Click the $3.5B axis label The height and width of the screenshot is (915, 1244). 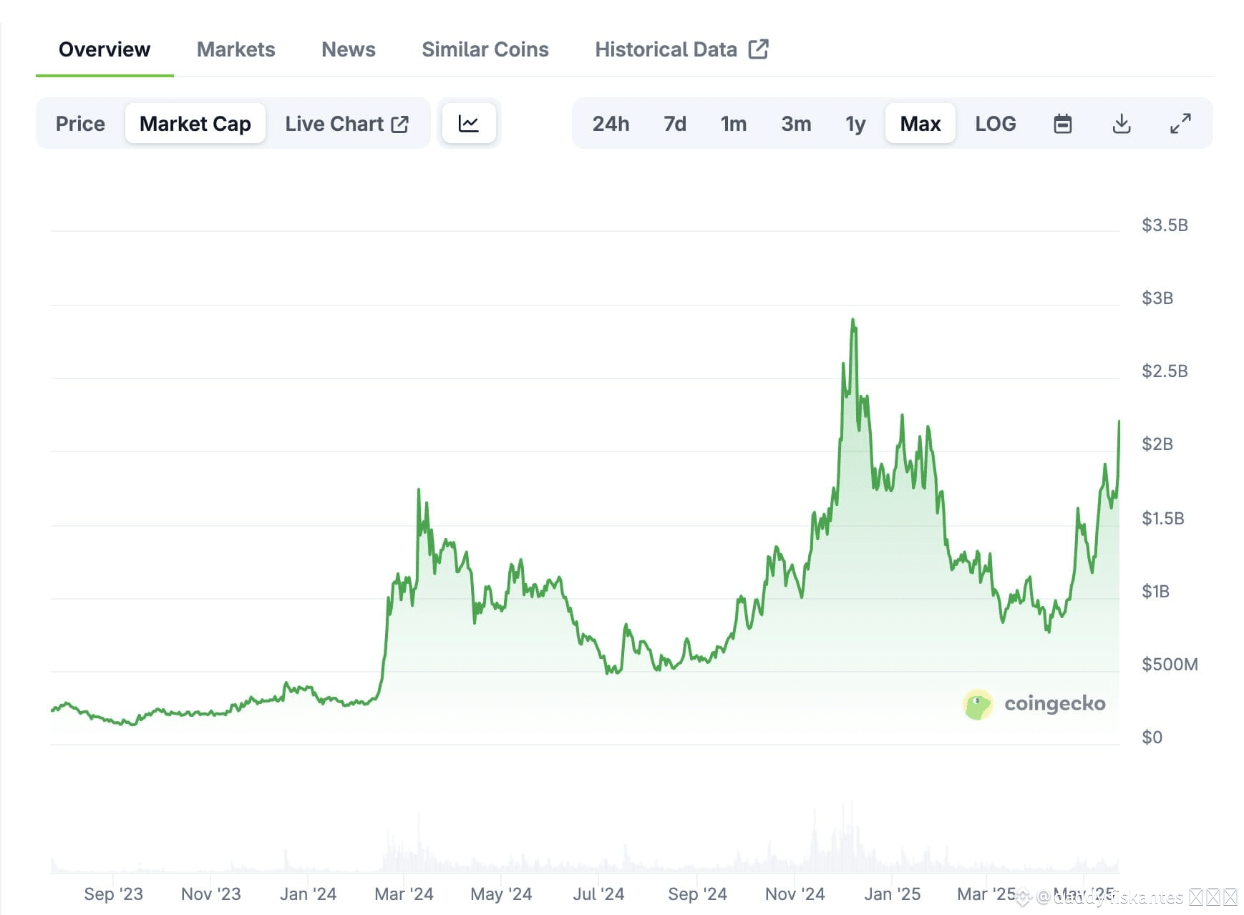[1165, 225]
